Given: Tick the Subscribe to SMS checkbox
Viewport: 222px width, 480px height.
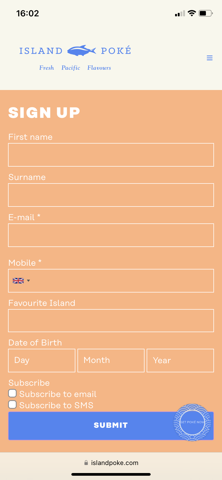Looking at the screenshot, I should [x=12, y=404].
